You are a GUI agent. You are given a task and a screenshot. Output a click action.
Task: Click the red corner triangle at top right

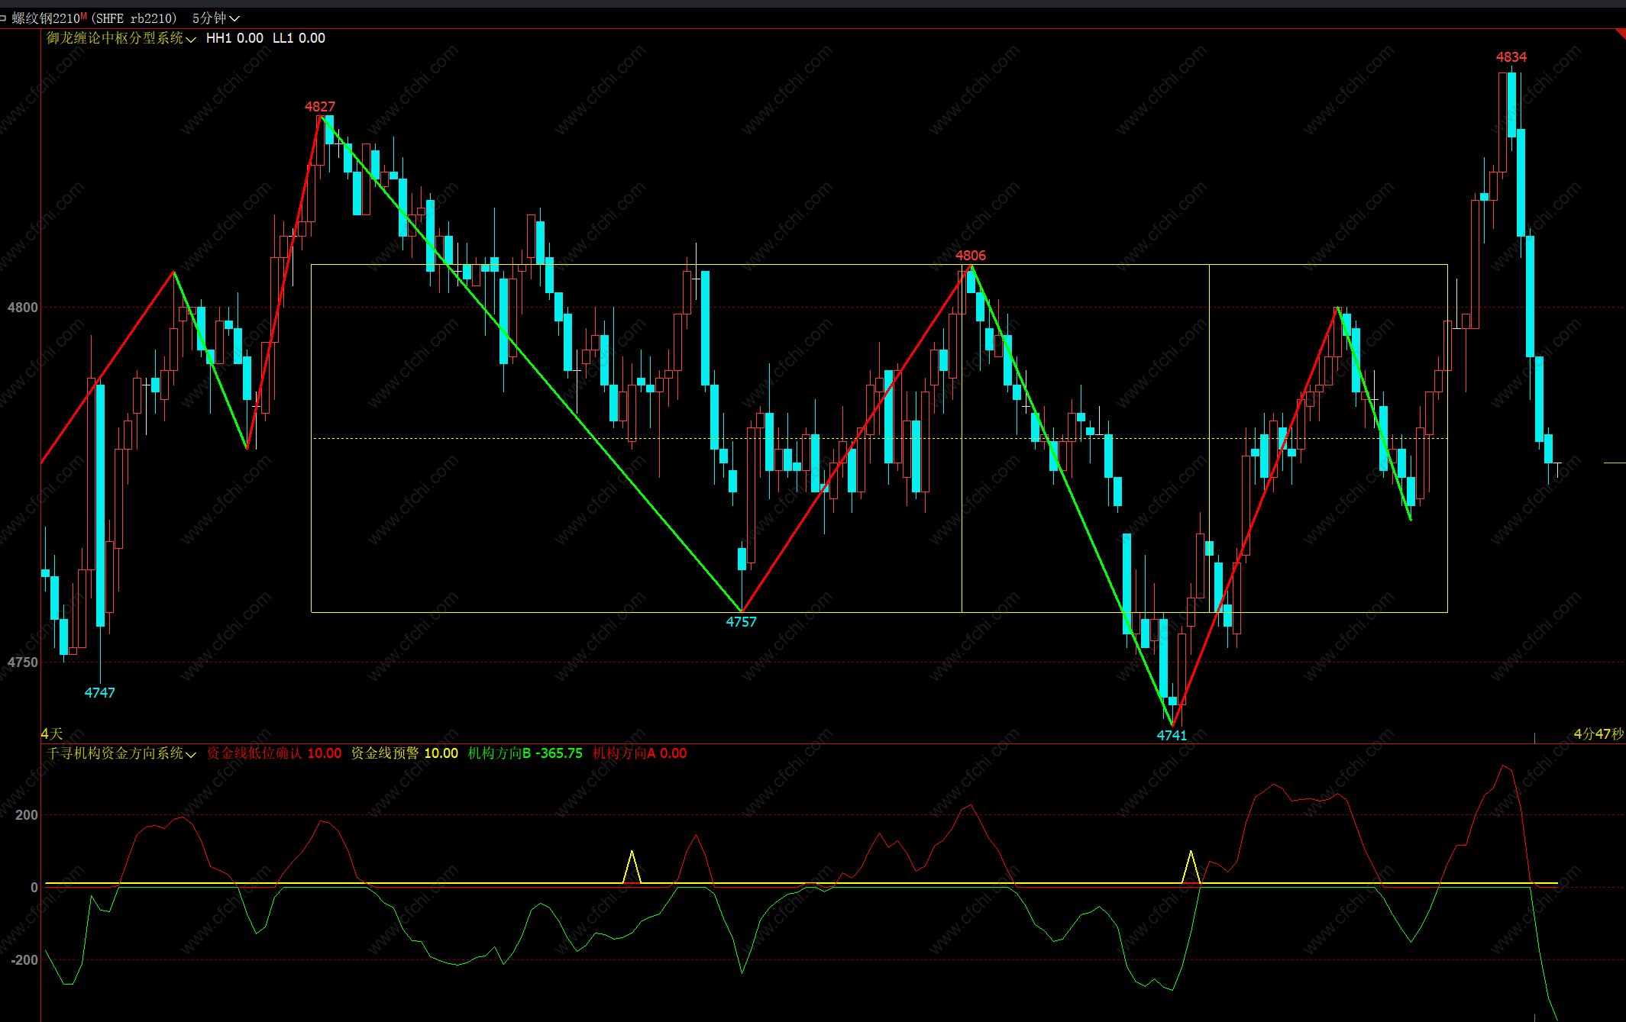click(x=1621, y=34)
